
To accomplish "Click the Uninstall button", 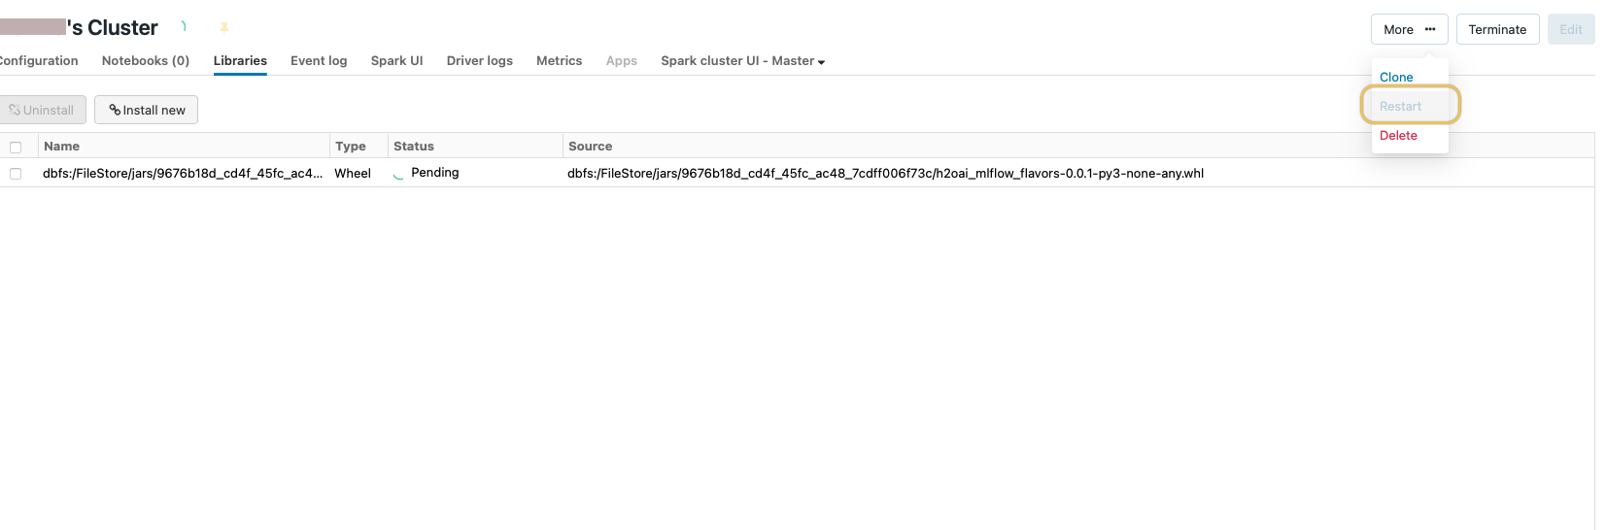I will [x=42, y=111].
